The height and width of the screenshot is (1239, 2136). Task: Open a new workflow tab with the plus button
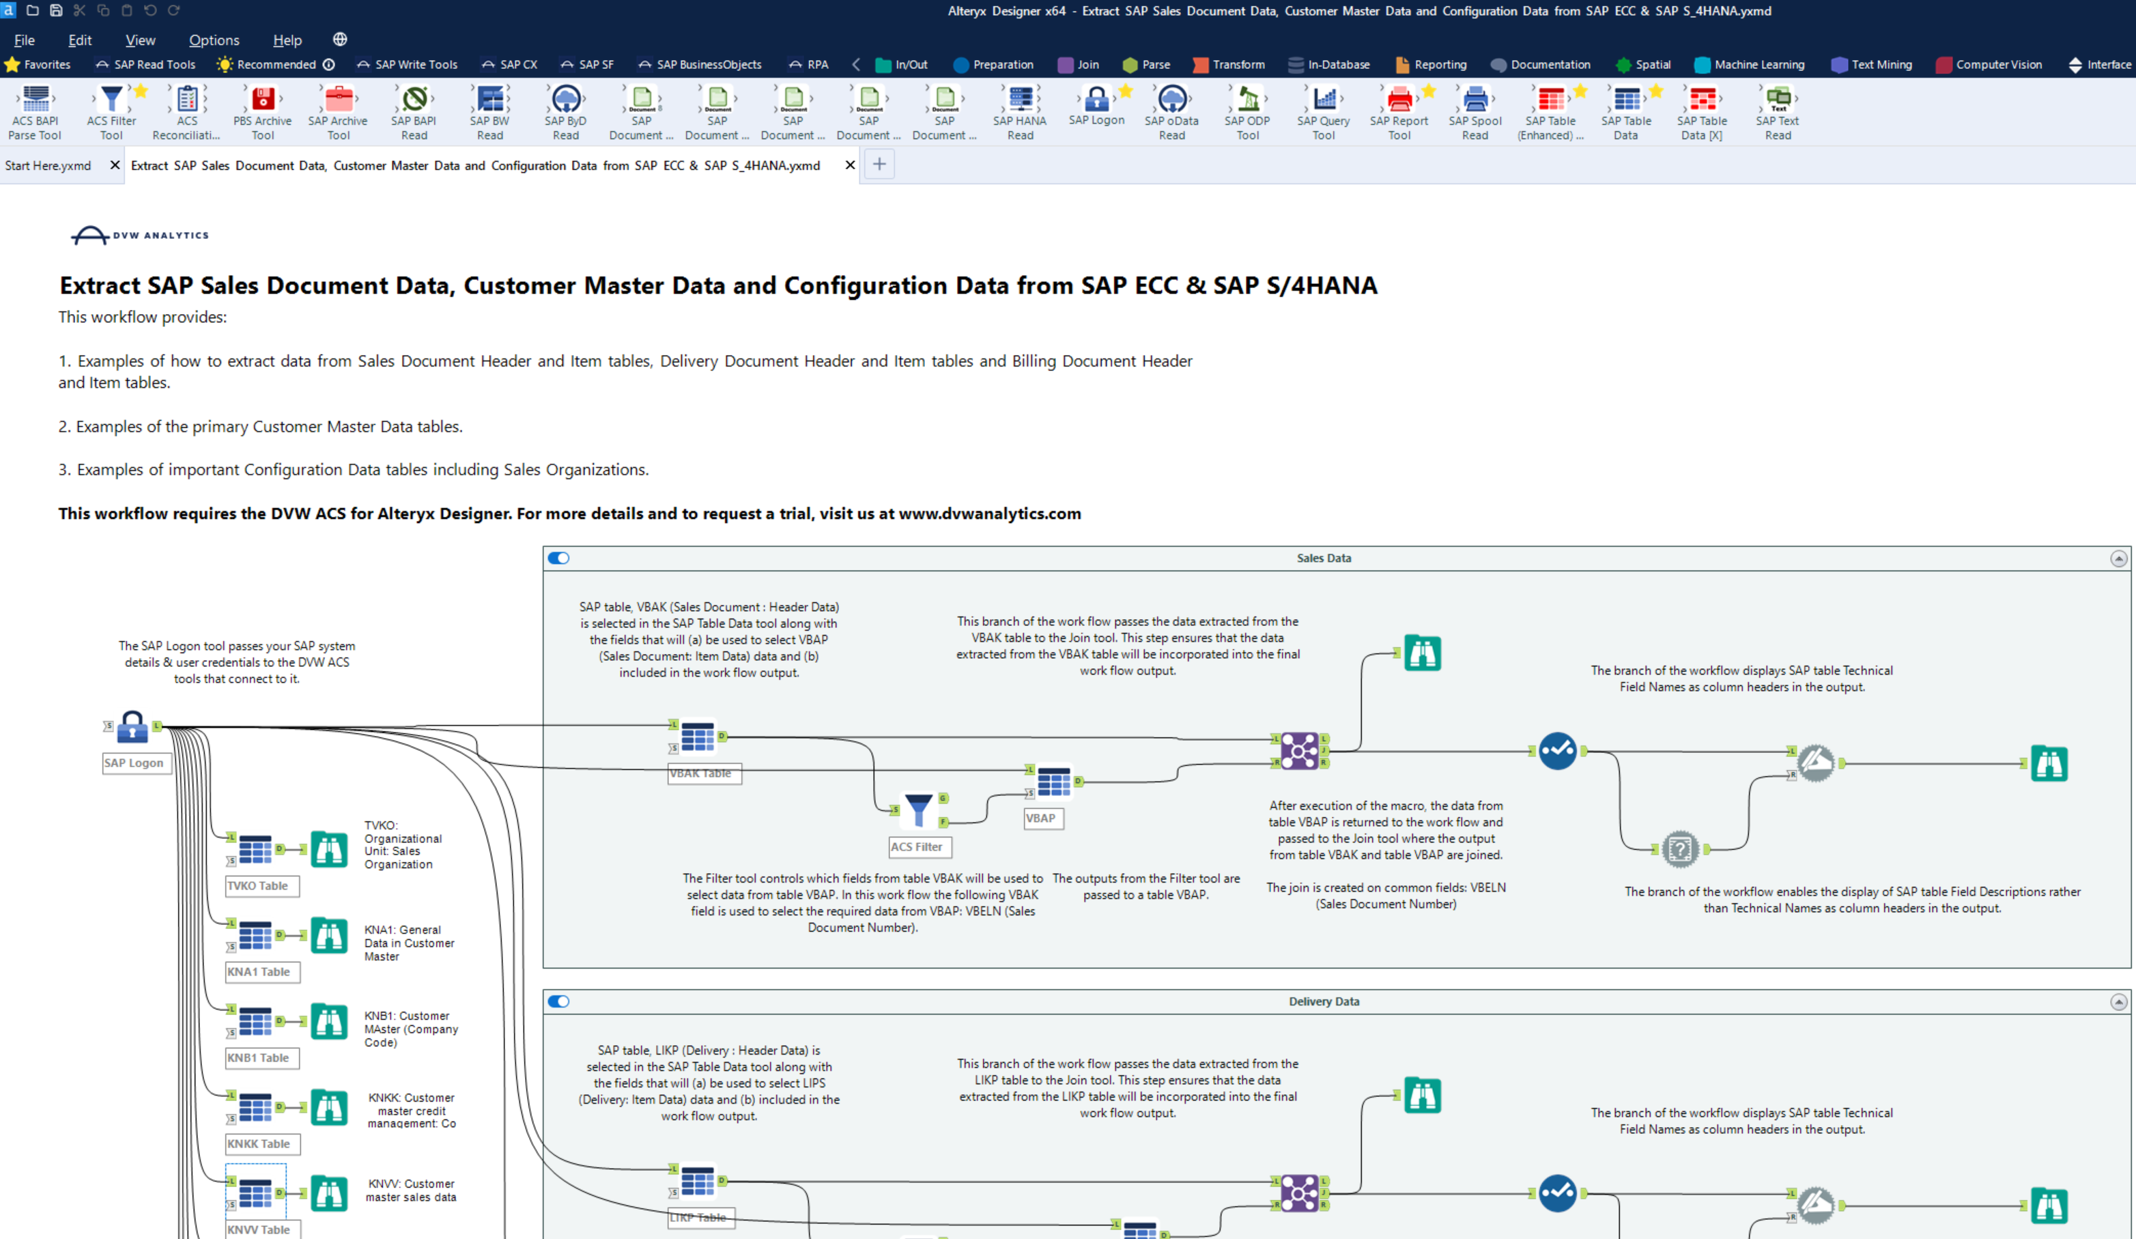[x=879, y=165]
